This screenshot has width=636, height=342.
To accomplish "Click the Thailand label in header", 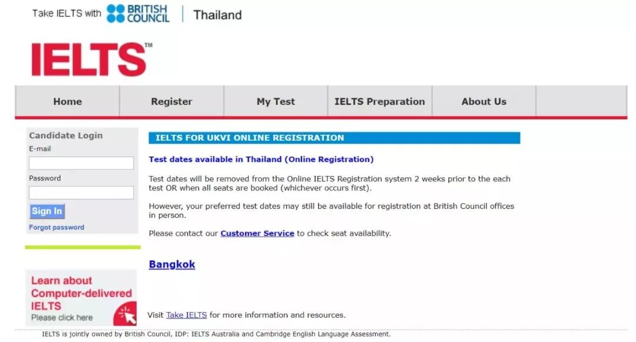I will pos(217,15).
